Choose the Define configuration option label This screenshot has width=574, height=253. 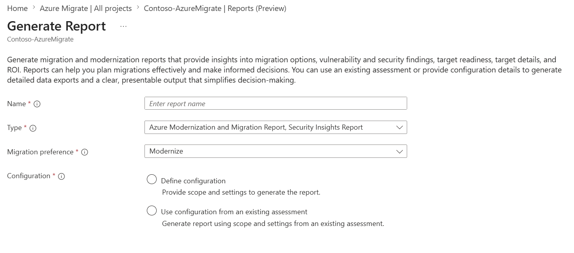193,181
